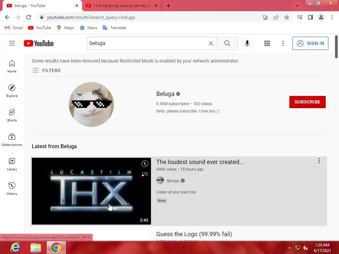Click the Beluga cat channel avatar
Viewport: 339px width, 254px height.
(91, 104)
